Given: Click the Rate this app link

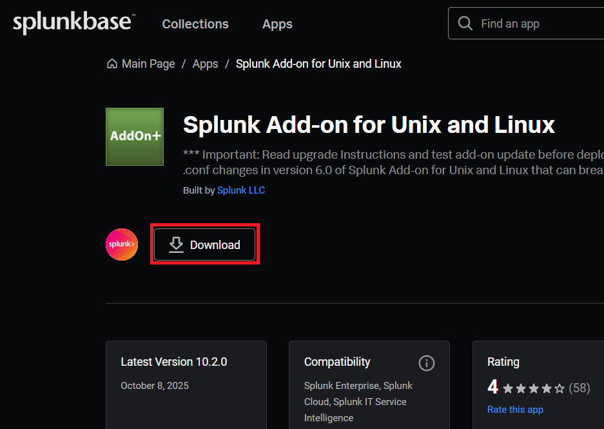Looking at the screenshot, I should pyautogui.click(x=515, y=410).
